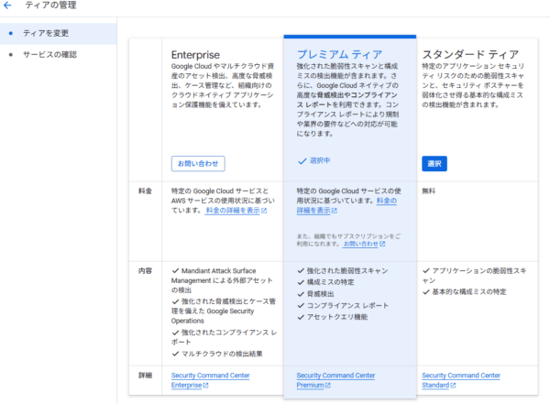
Task: Open Security Command Center Premium link
Action: [335, 380]
